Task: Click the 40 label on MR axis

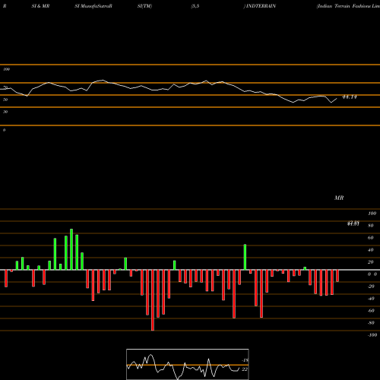Action: 371,250
